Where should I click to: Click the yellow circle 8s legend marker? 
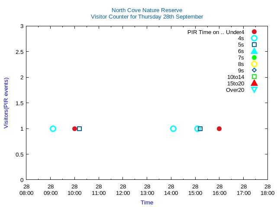[254, 64]
